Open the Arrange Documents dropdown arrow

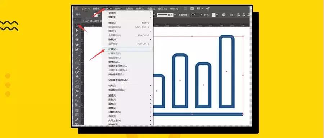tap(202, 9)
